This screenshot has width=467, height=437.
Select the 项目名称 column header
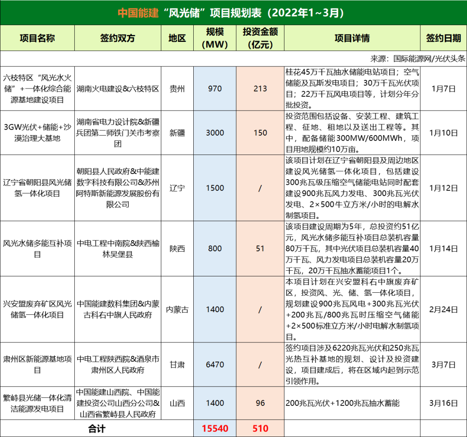coord(37,38)
